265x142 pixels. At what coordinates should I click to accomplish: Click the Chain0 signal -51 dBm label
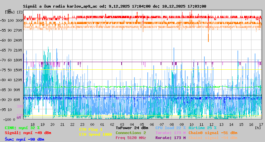point(213,133)
